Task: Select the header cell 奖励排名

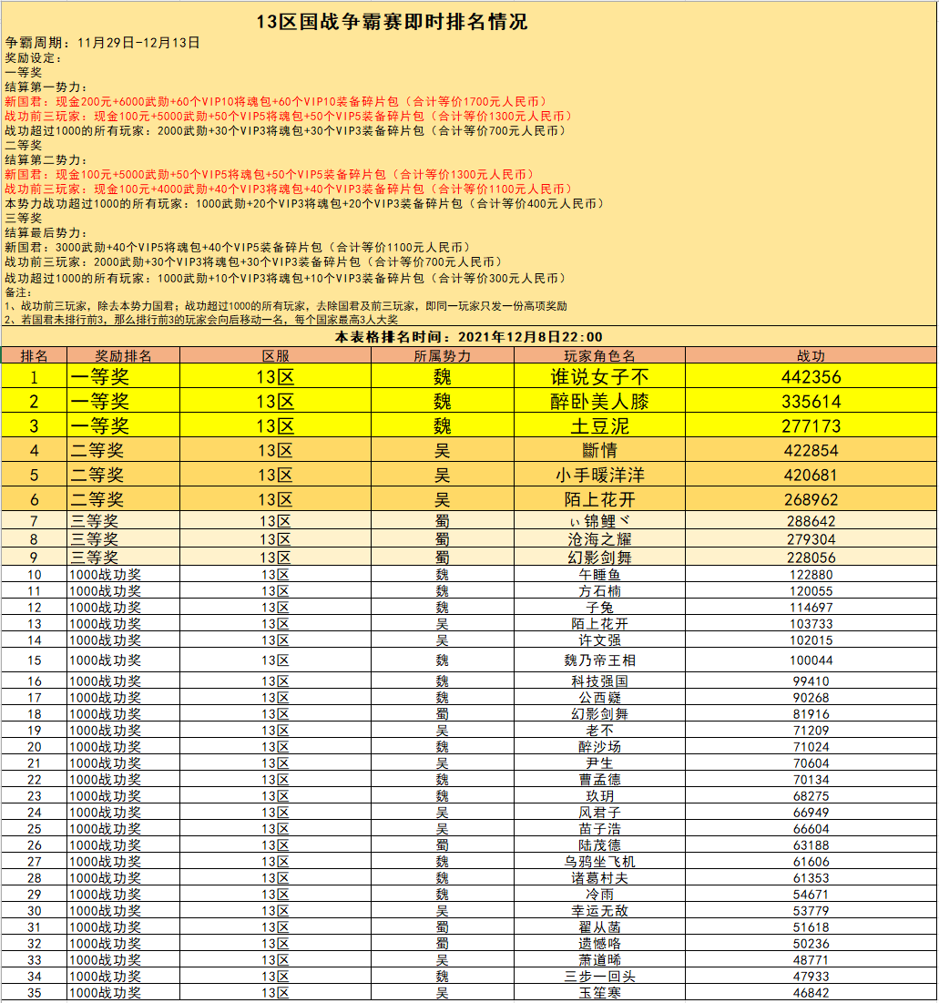Action: (x=124, y=355)
